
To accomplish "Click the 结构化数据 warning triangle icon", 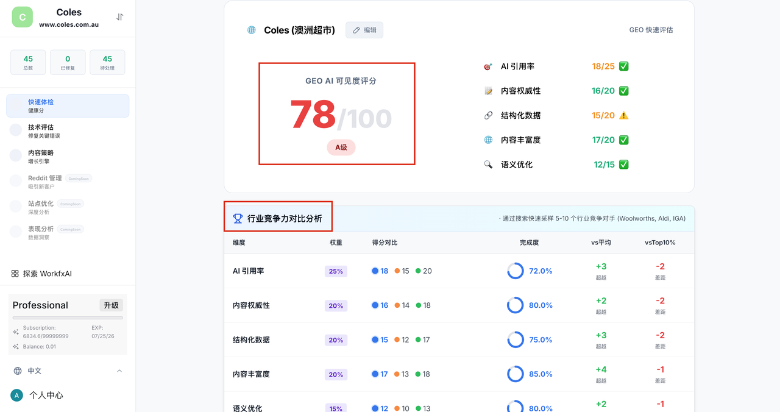I will point(623,115).
